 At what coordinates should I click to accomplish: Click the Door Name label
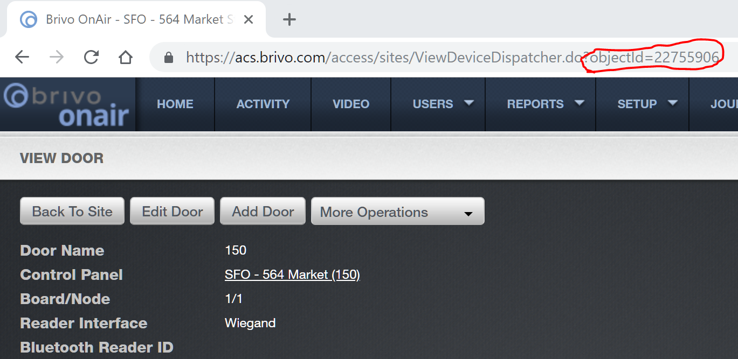62,250
